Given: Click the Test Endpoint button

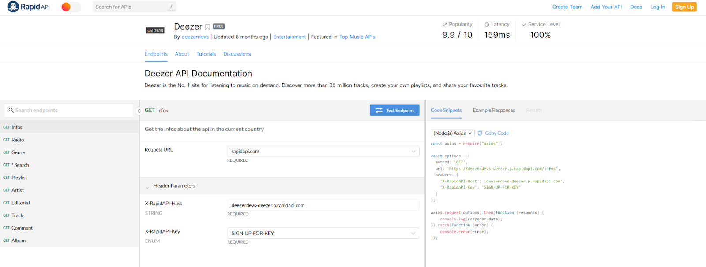Looking at the screenshot, I should click(x=394, y=110).
